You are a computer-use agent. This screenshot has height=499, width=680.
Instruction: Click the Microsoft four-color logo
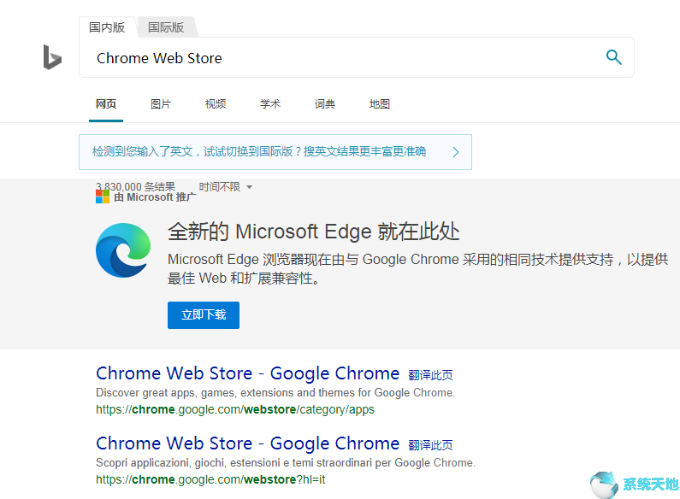pos(103,197)
